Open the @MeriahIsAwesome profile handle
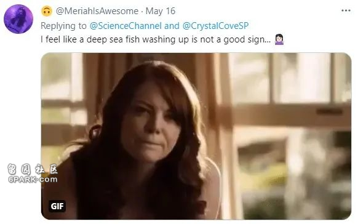The width and height of the screenshot is (358, 224). 97,11
